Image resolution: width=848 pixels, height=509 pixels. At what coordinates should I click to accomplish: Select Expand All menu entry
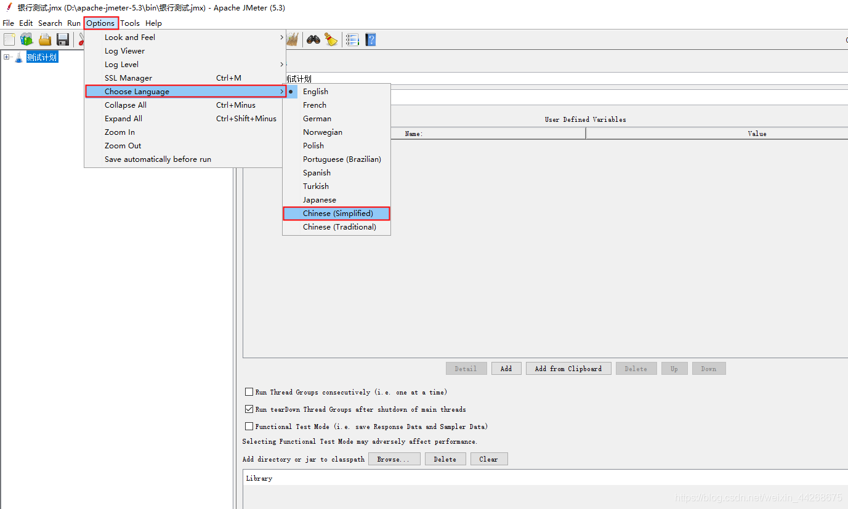(185, 119)
